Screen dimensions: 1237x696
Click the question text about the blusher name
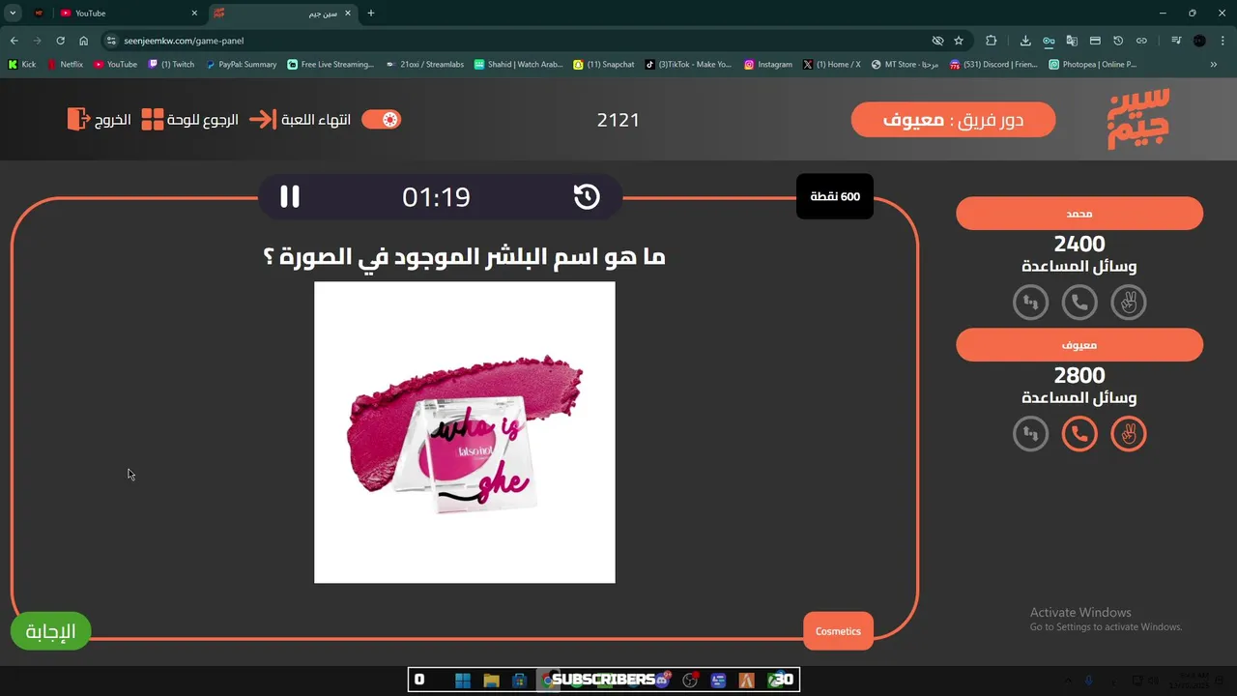coord(465,257)
